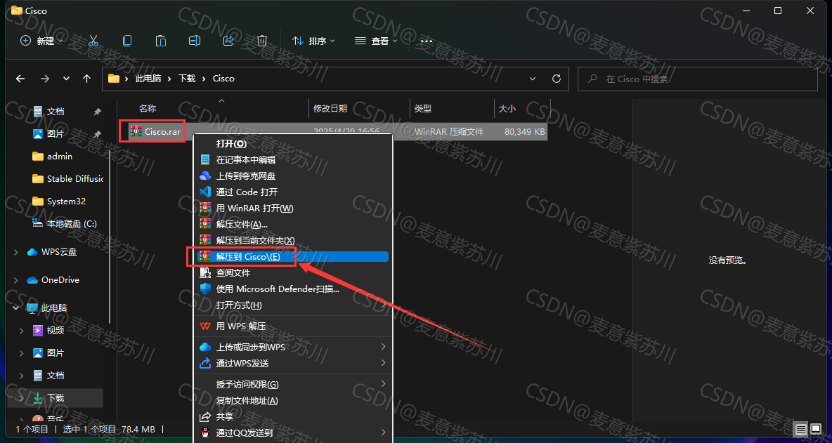The width and height of the screenshot is (832, 443).
Task: Open pinned 图片 quick access item
Action: [x=56, y=134]
